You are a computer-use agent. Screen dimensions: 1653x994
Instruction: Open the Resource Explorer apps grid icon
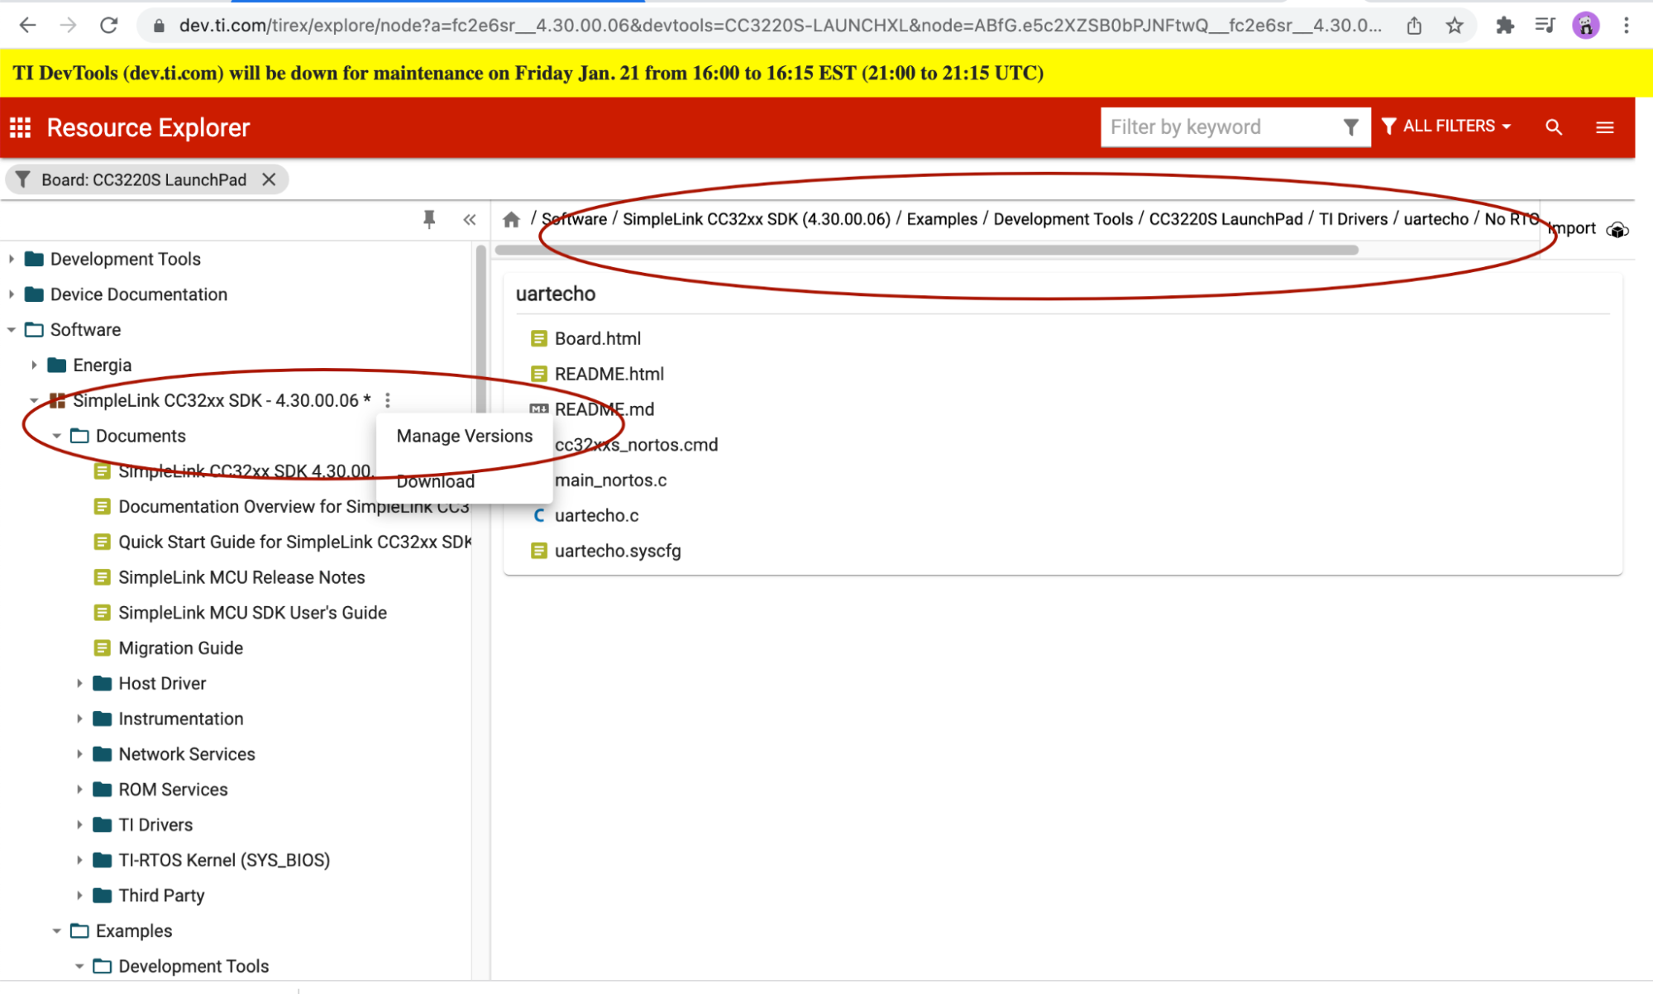pos(20,127)
